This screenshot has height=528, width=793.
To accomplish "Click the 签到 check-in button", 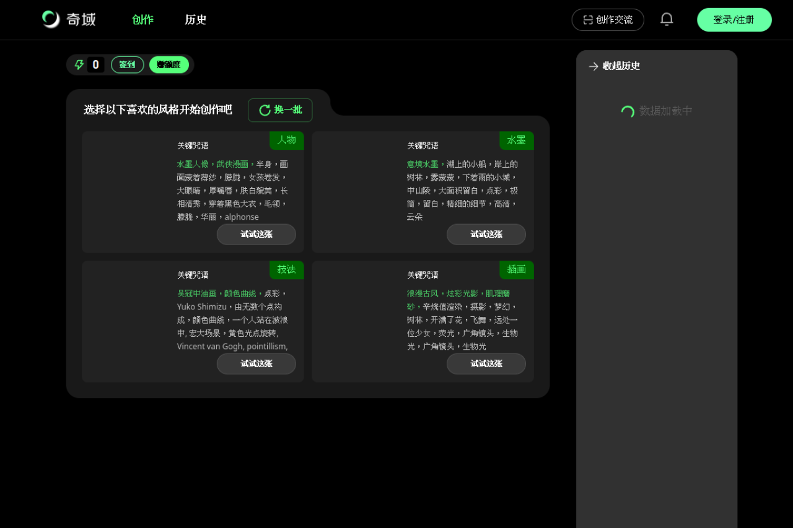I will click(x=127, y=65).
